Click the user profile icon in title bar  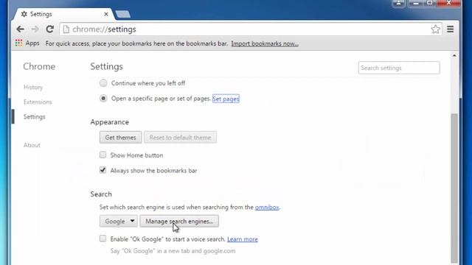pos(398,3)
